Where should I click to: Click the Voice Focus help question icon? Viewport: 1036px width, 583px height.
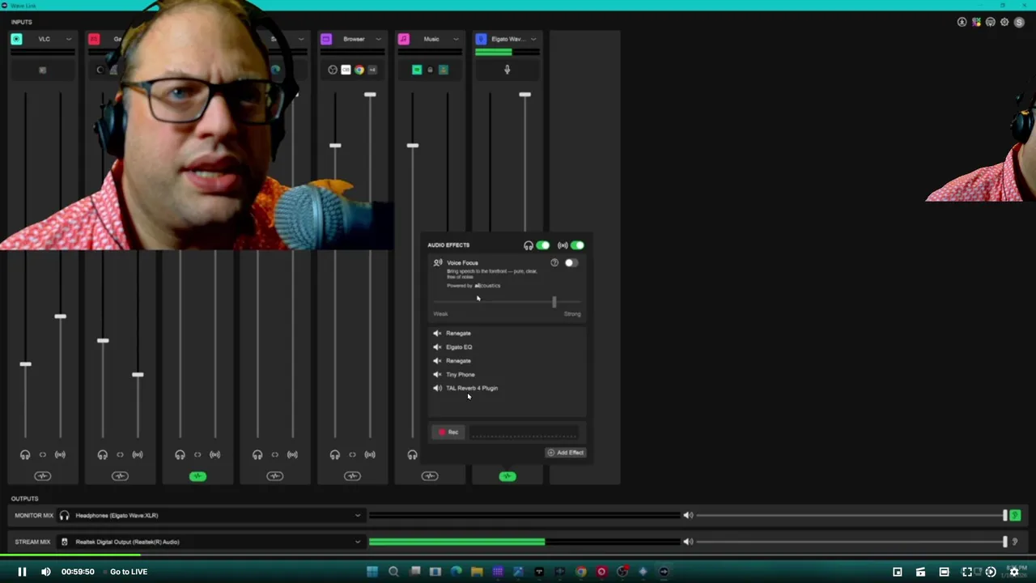554,262
